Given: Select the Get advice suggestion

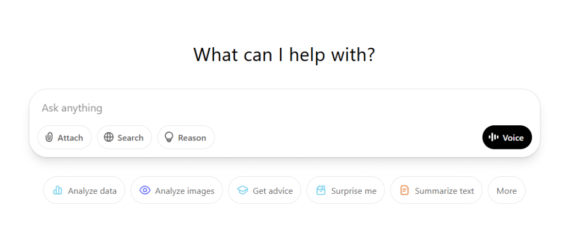Looking at the screenshot, I should (265, 190).
